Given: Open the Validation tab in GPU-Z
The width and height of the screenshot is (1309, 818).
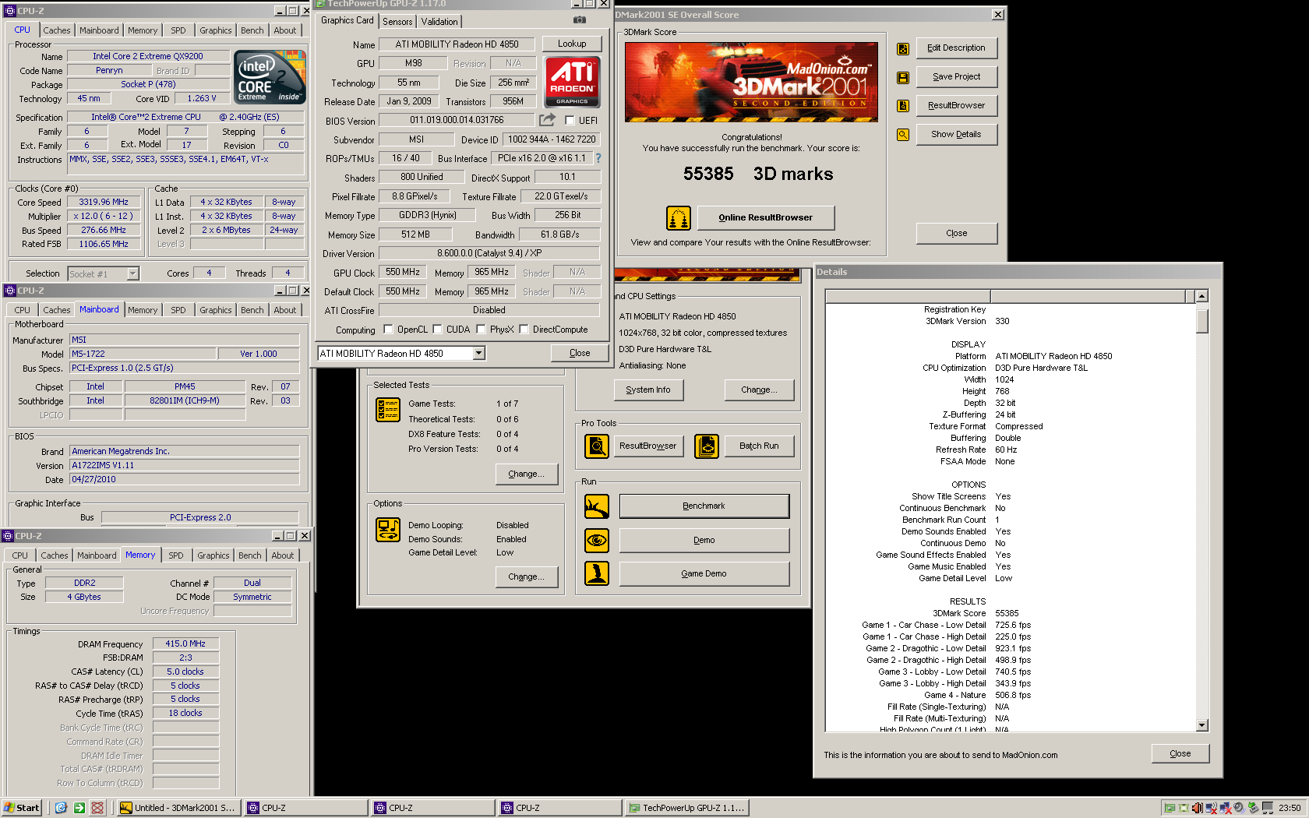Looking at the screenshot, I should coord(439,22).
